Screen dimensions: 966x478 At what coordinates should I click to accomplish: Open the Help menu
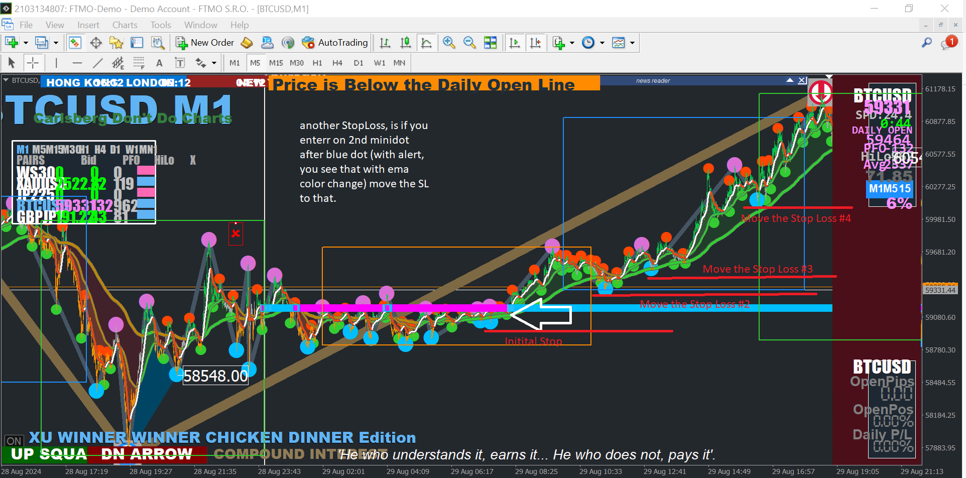tap(239, 25)
